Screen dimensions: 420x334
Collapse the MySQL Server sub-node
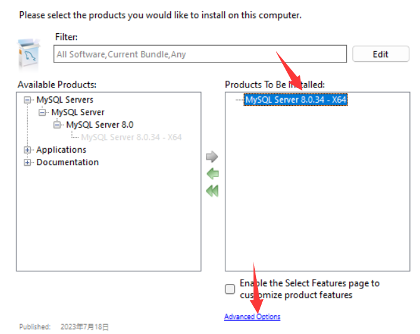42,113
